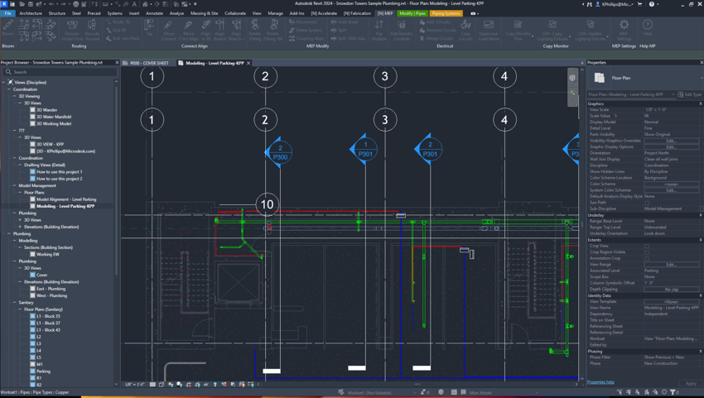
Task: Click the Flip Multiple tool
Action: tap(379, 30)
